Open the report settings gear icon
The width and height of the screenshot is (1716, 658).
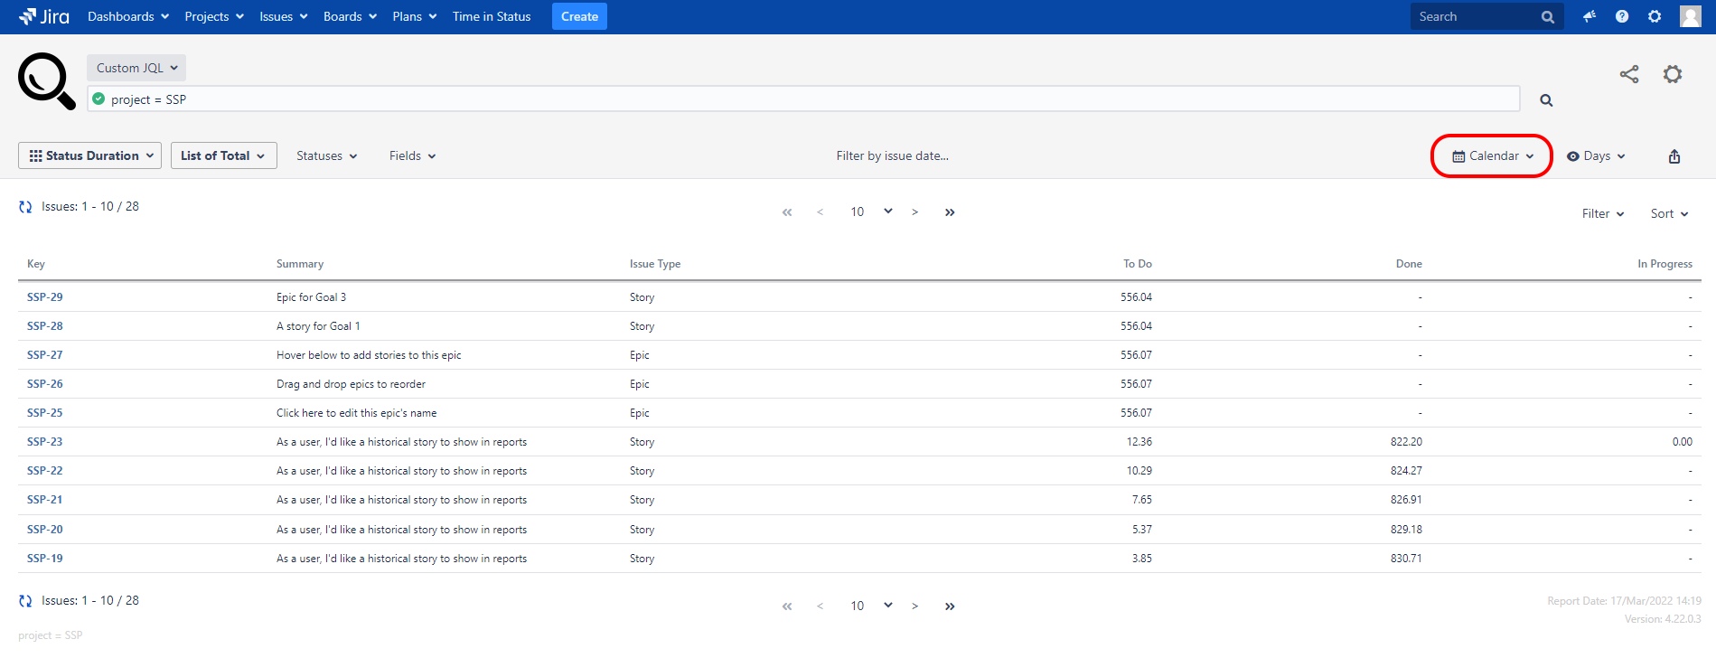click(x=1672, y=74)
